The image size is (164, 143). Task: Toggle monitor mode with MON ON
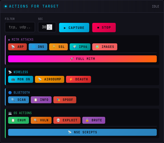click(x=20, y=79)
